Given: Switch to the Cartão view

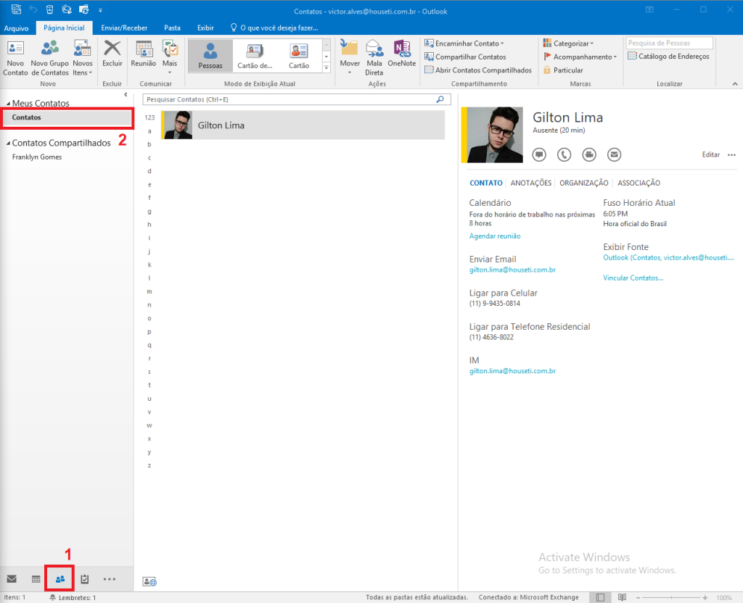Looking at the screenshot, I should [299, 56].
